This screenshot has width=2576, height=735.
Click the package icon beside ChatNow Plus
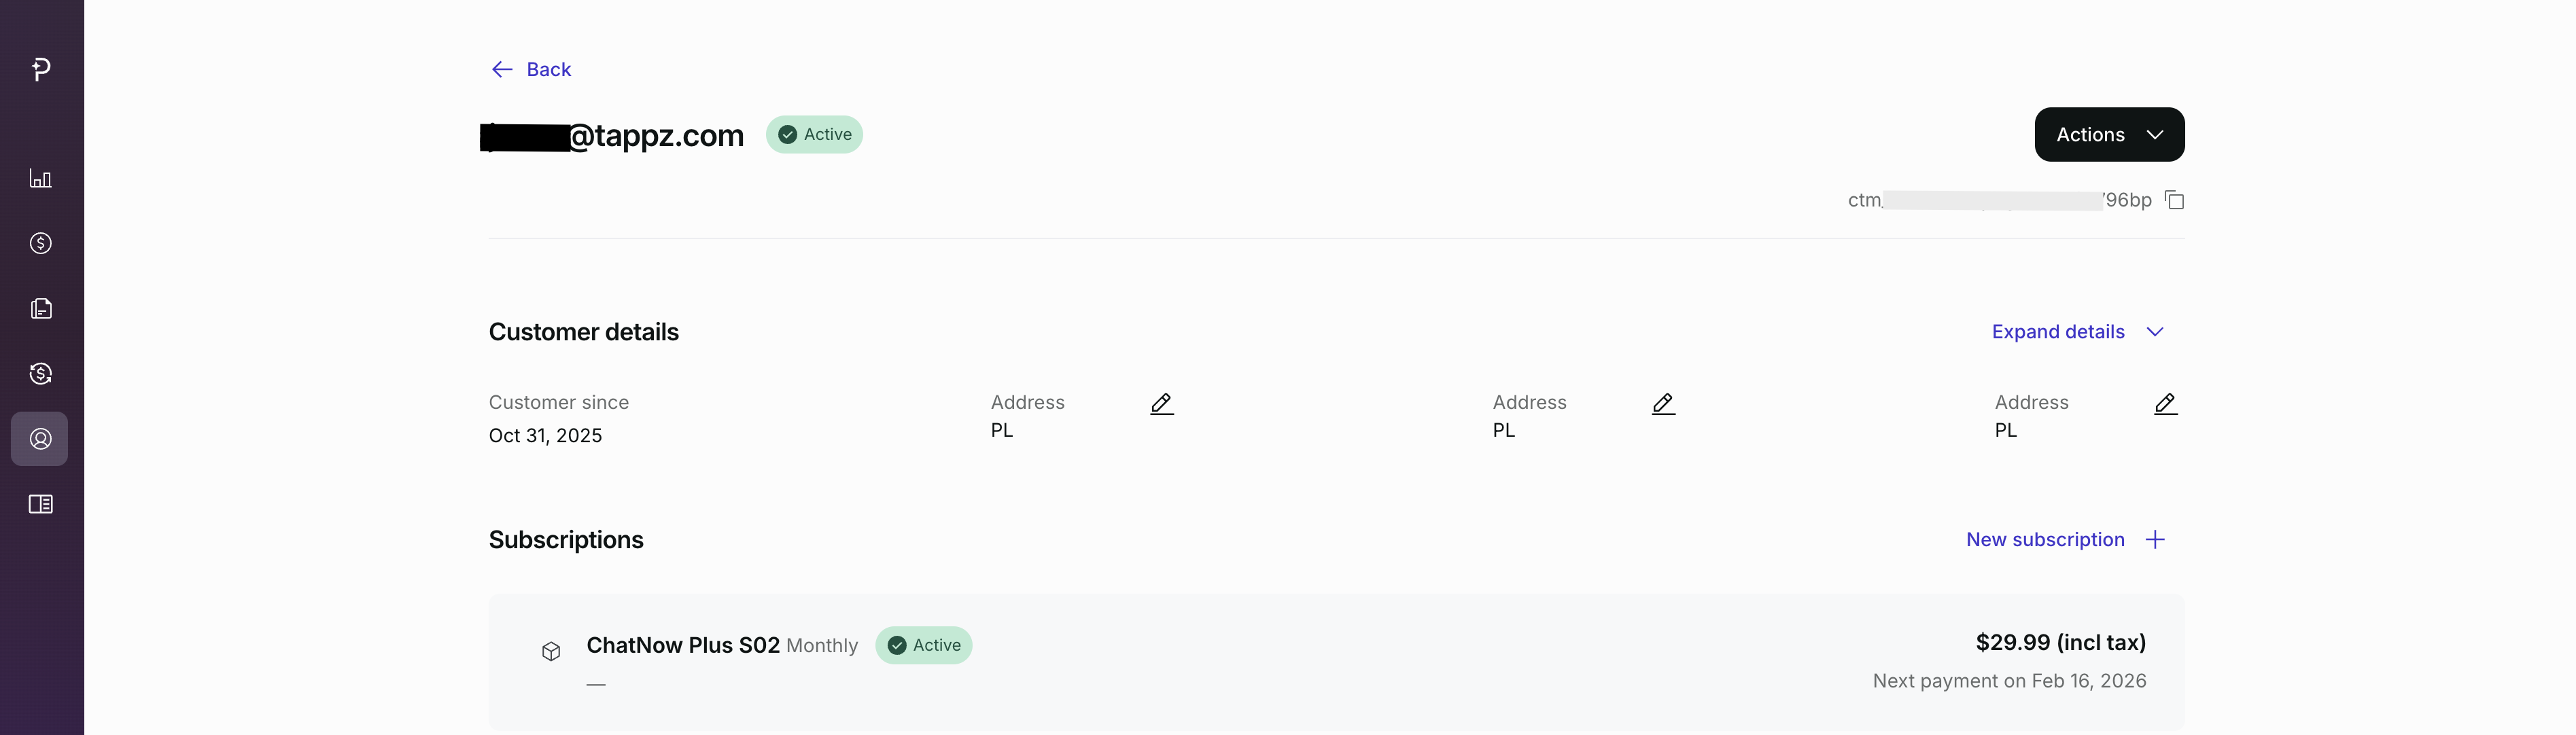(x=551, y=652)
